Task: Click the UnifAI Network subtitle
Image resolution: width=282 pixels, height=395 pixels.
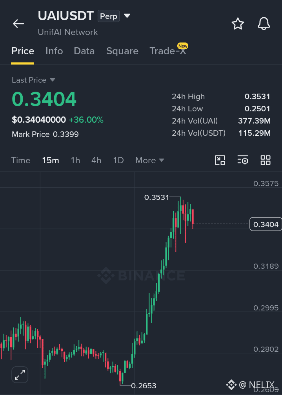Action: click(x=68, y=32)
